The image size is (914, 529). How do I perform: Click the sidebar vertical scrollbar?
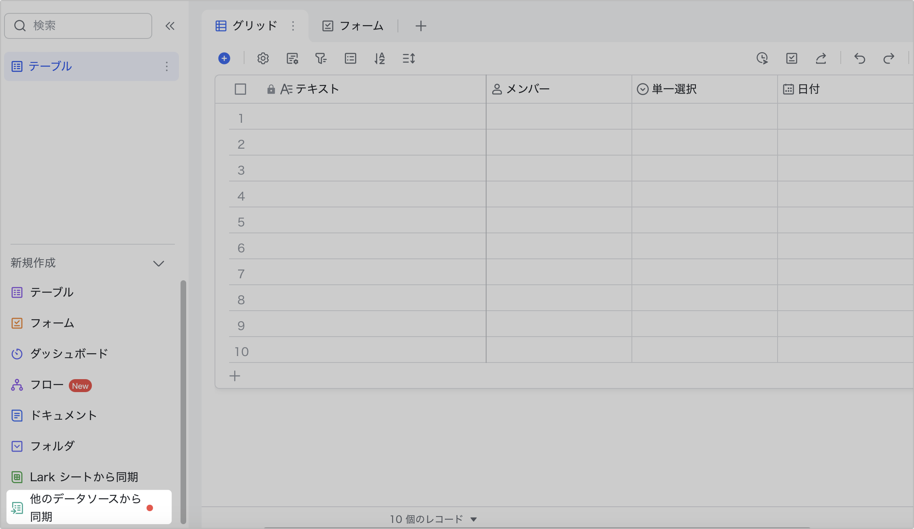183,401
